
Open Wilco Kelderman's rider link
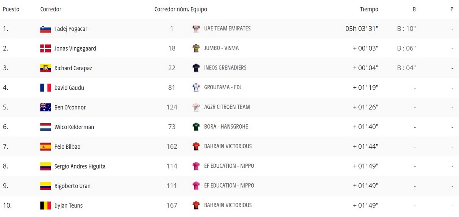74,127
